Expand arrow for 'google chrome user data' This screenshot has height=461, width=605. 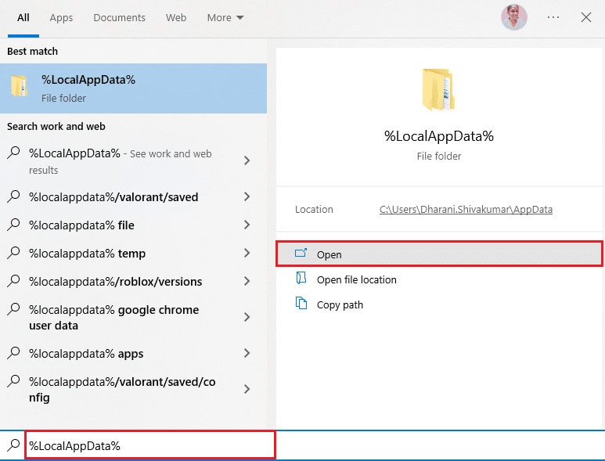click(247, 317)
